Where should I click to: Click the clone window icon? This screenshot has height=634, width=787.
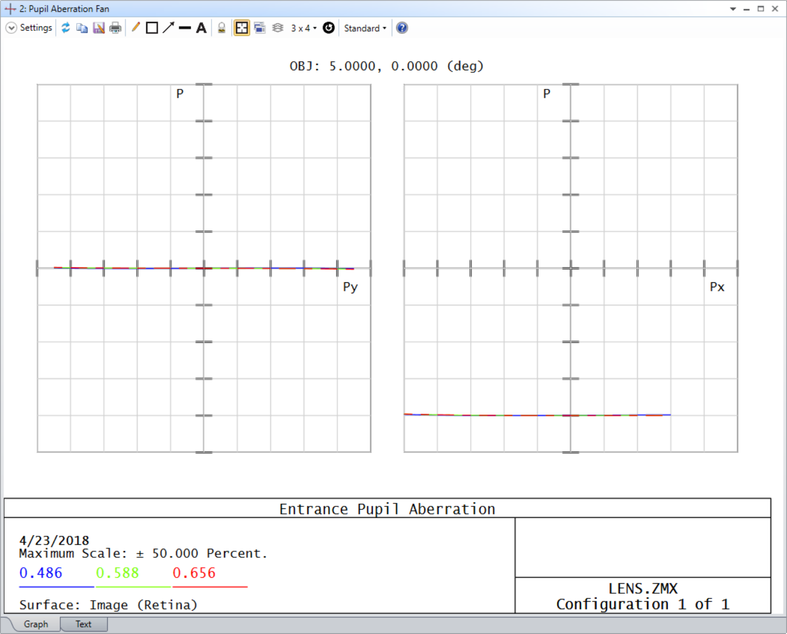point(260,28)
